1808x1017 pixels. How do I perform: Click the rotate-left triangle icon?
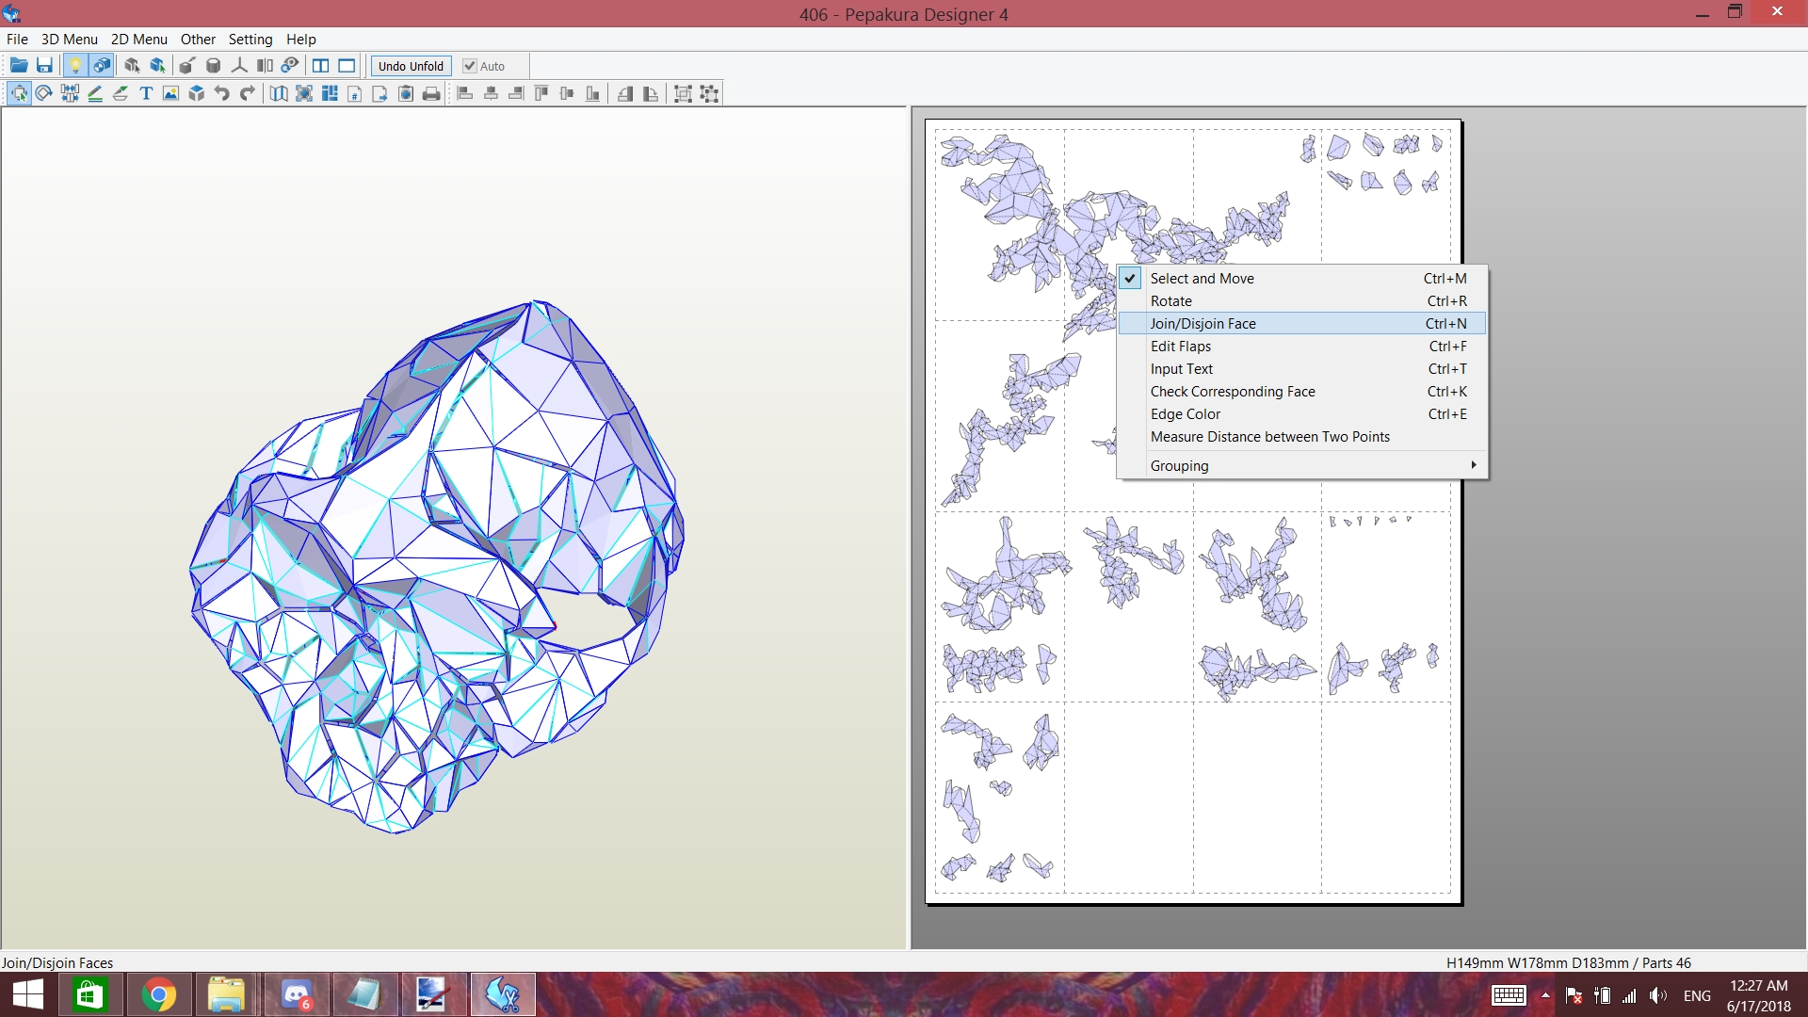click(625, 93)
